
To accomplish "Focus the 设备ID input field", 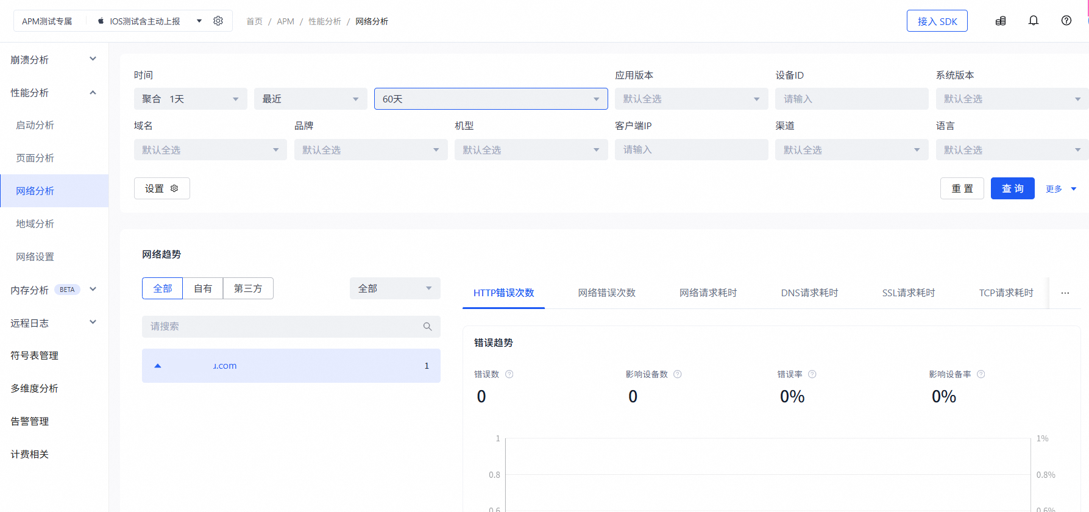I will (852, 99).
